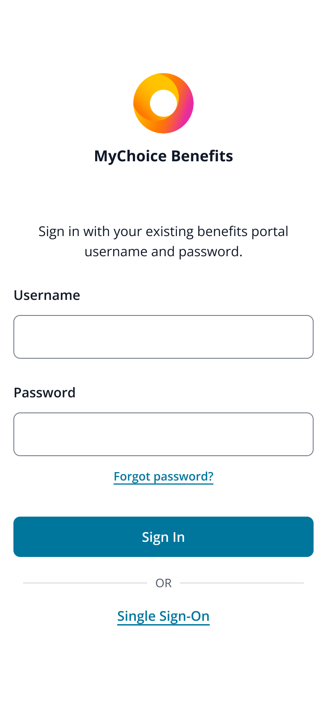This screenshot has width=327, height=709.
Task: Click the Username field label
Action: coord(47,295)
